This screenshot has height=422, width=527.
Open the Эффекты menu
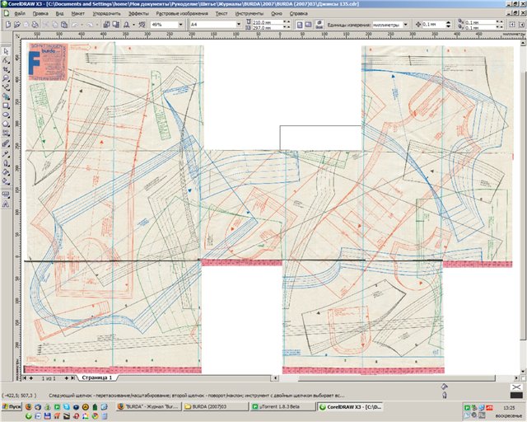tap(138, 15)
